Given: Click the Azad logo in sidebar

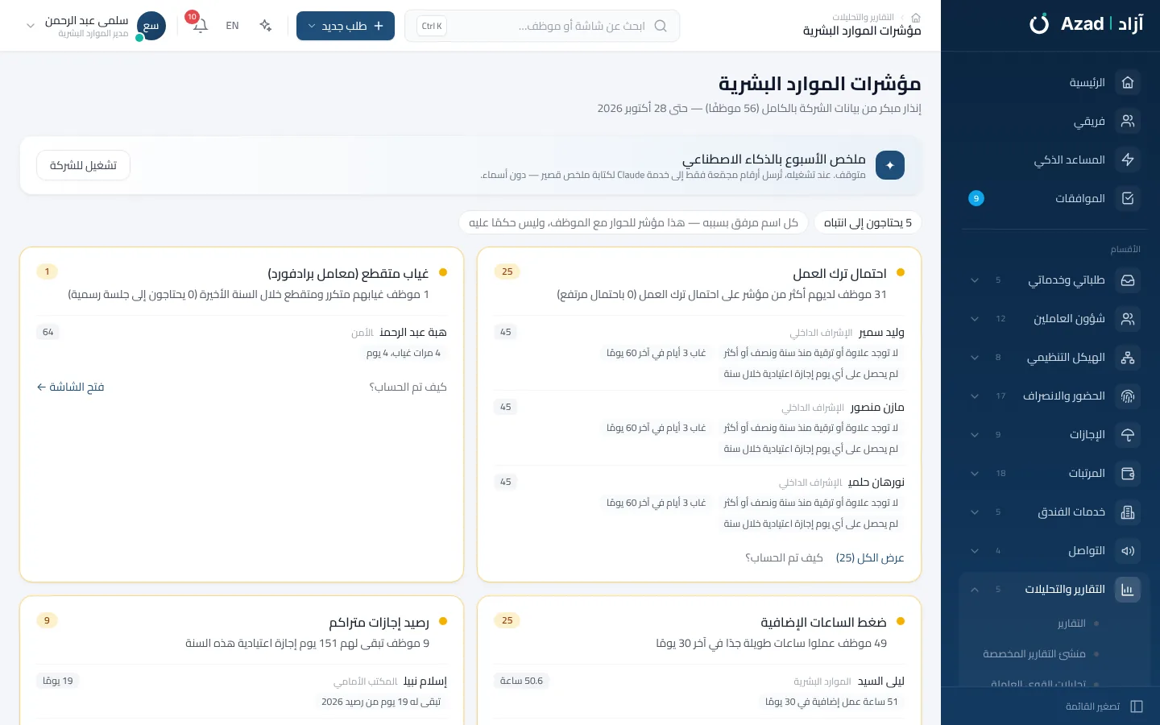Looking at the screenshot, I should pos(1086,24).
